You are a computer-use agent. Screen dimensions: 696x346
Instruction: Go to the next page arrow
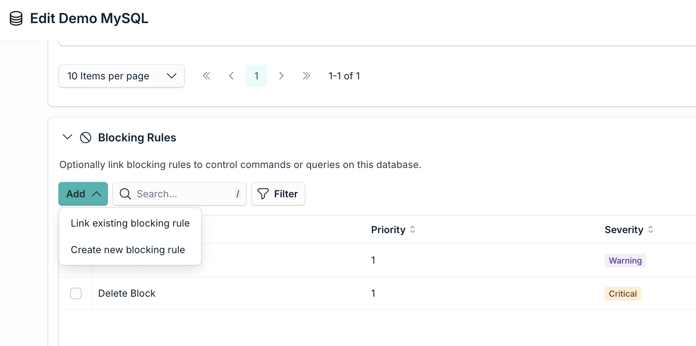[x=281, y=76]
